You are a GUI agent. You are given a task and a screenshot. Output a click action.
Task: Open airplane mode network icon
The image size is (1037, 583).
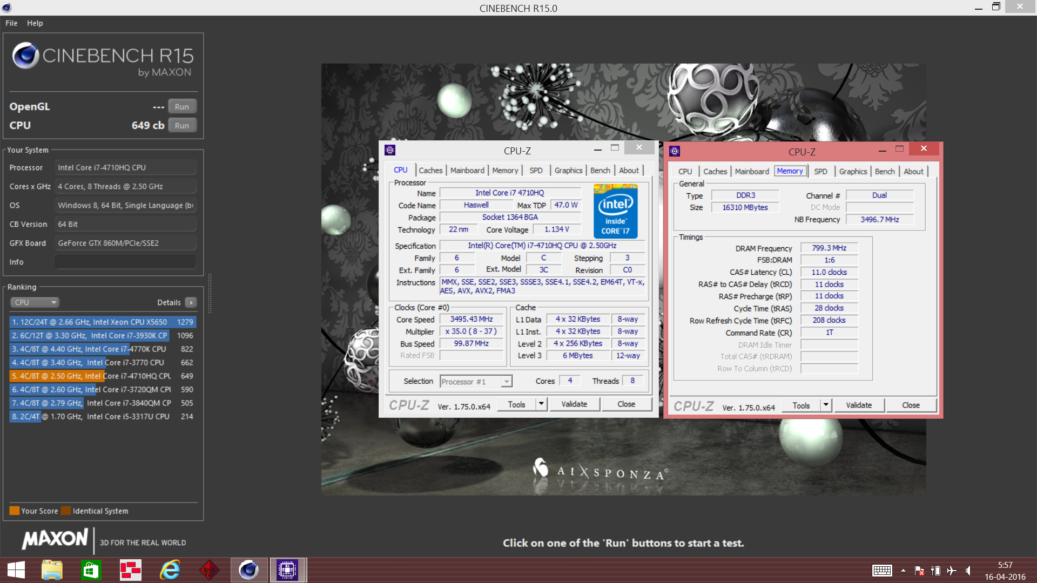[x=951, y=571]
